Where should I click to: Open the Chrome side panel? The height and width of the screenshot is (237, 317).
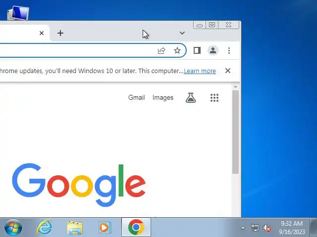click(x=197, y=50)
